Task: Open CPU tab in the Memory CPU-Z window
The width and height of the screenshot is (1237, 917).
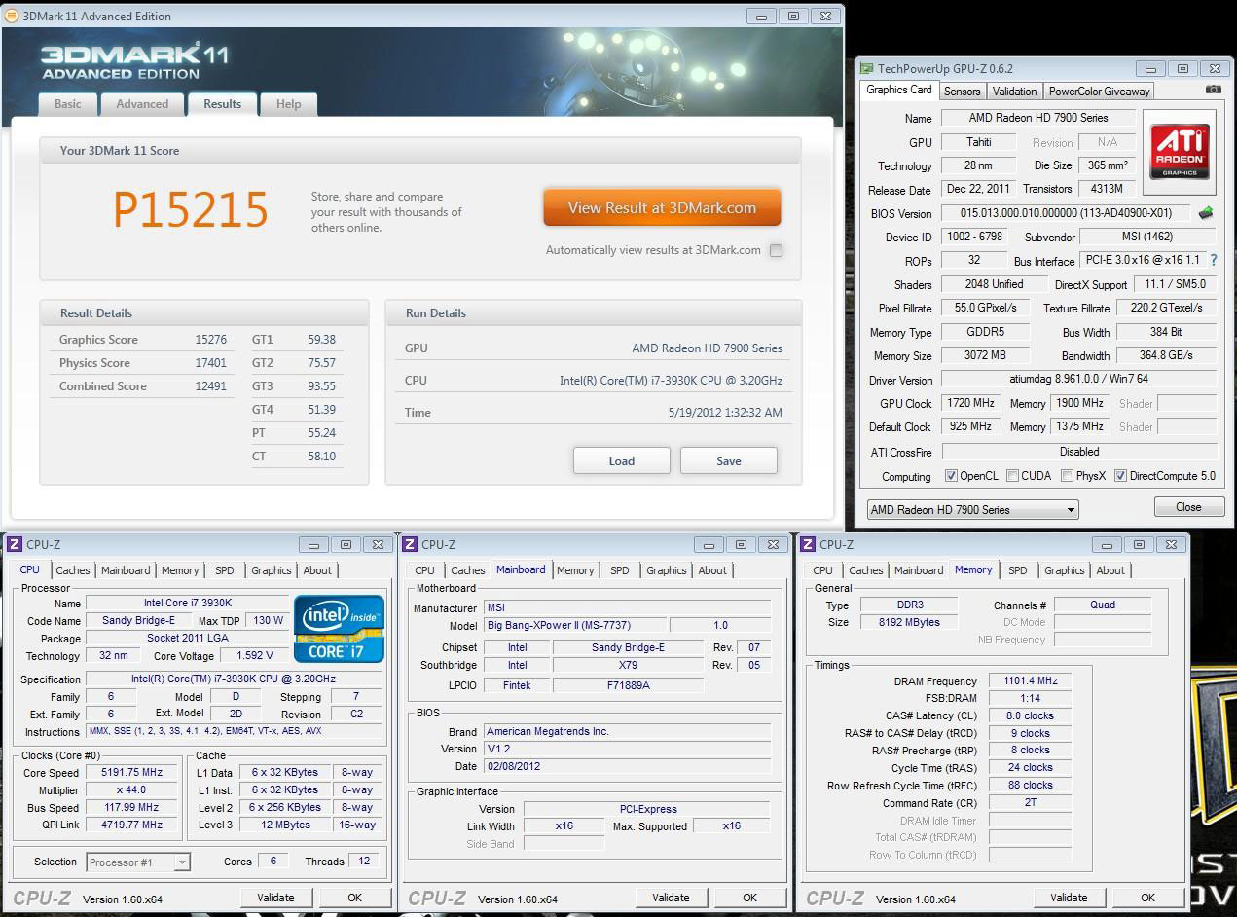Action: 823,570
